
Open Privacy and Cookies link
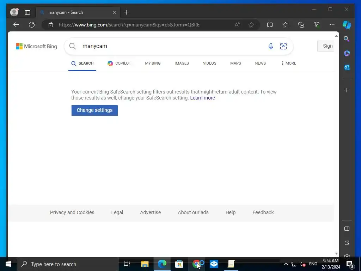pos(72,212)
